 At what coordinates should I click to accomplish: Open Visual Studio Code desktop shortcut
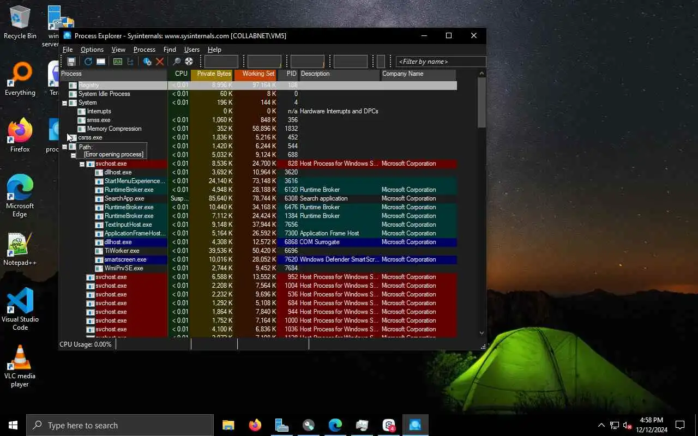pyautogui.click(x=20, y=309)
